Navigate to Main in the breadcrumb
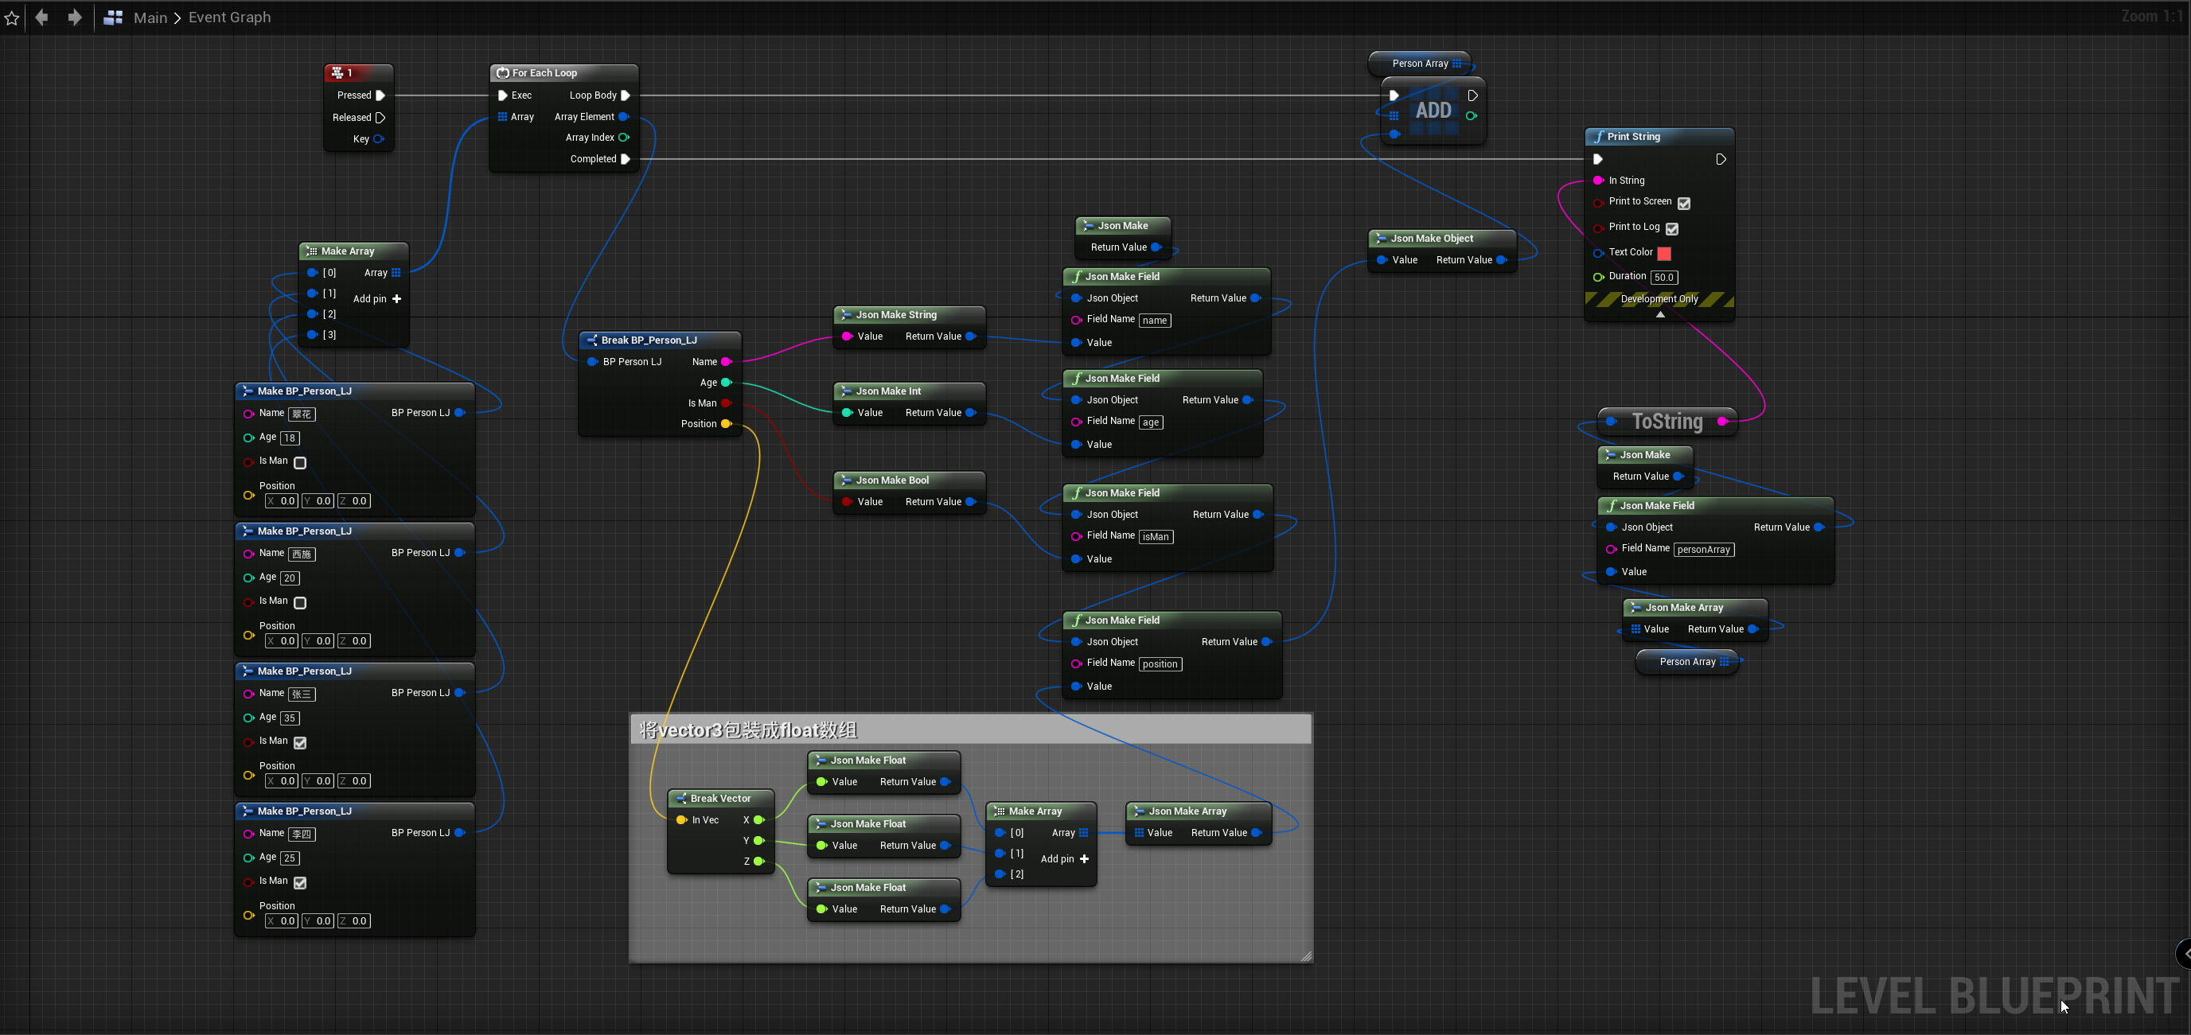The width and height of the screenshot is (2191, 1035). [x=150, y=18]
